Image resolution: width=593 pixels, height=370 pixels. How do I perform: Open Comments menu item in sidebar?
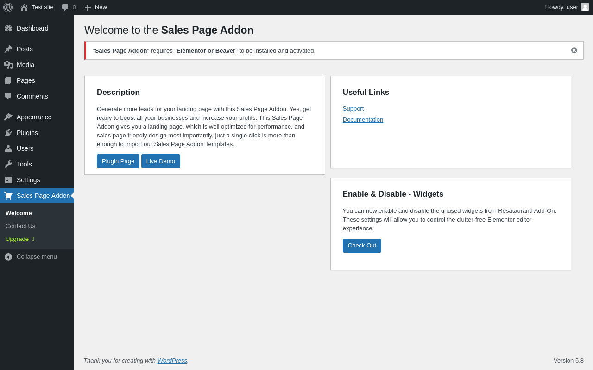(x=37, y=96)
